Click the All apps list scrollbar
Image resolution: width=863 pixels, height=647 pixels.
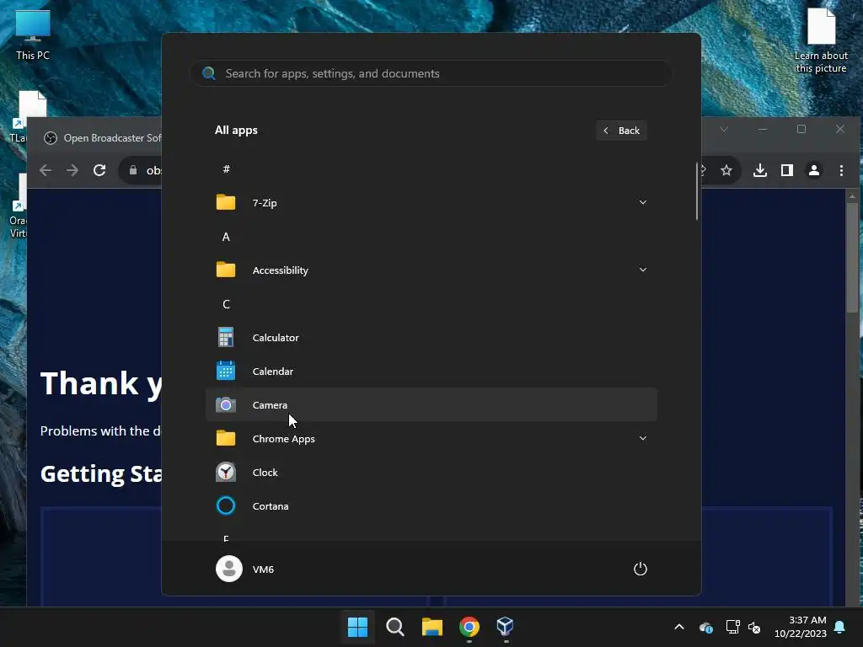pos(697,191)
